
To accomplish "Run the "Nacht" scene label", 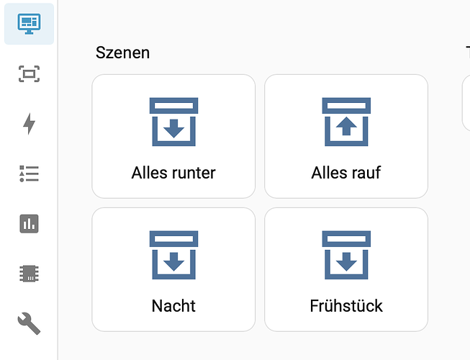I will click(x=173, y=306).
